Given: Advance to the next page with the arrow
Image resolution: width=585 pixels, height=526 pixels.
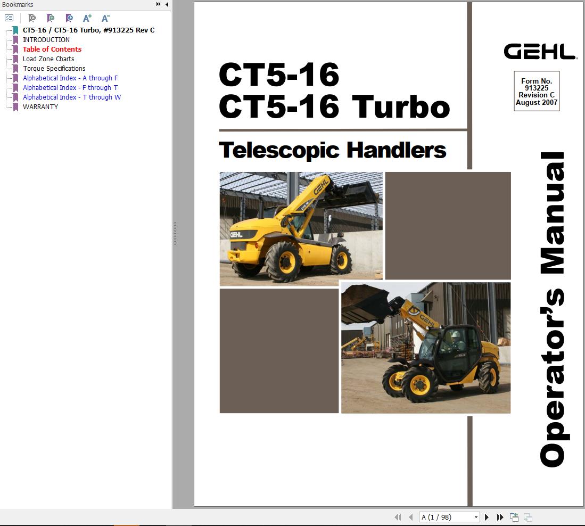Looking at the screenshot, I should [487, 516].
